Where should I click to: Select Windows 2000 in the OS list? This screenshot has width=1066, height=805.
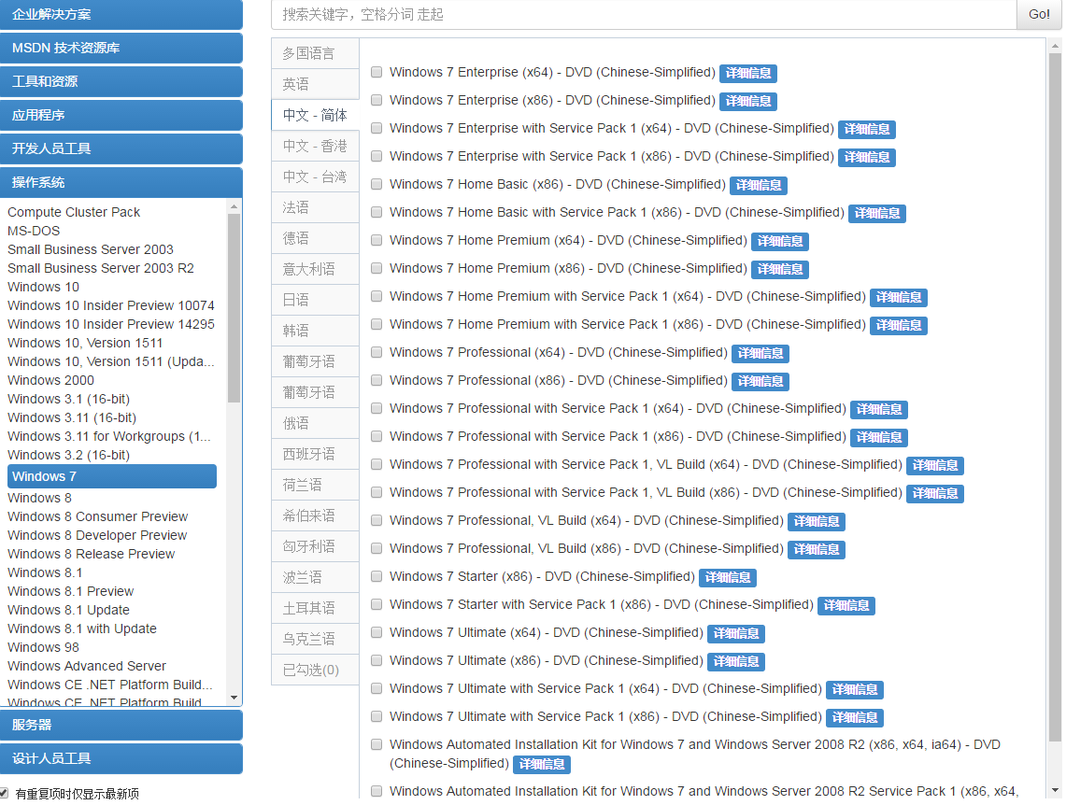coord(51,380)
